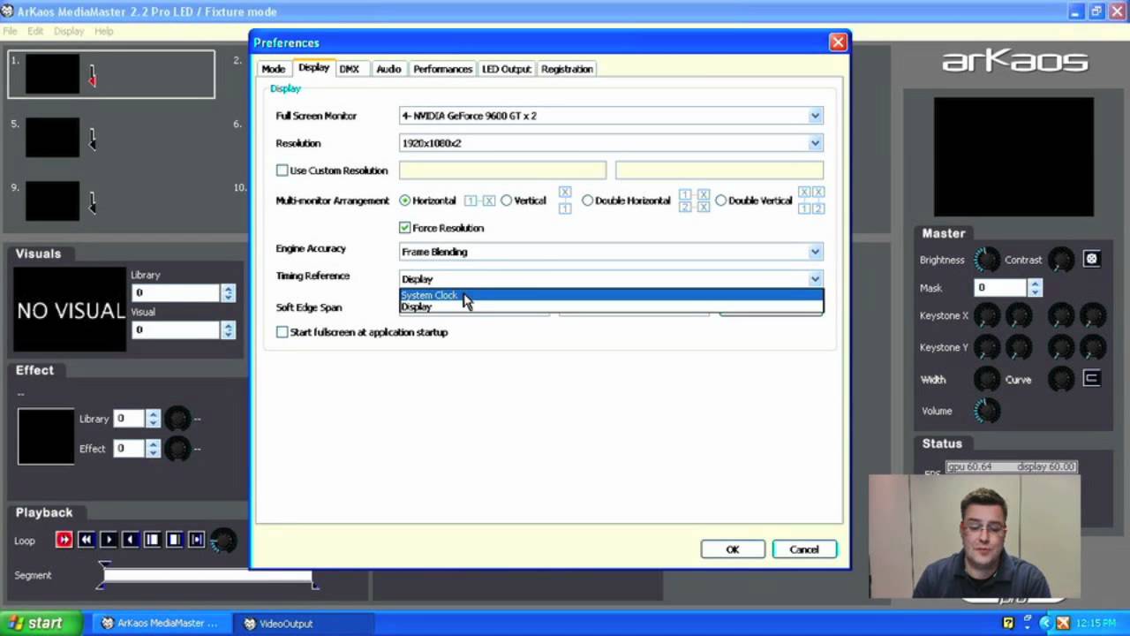
Task: Select layer slot 9 thumbnail
Action: click(52, 201)
